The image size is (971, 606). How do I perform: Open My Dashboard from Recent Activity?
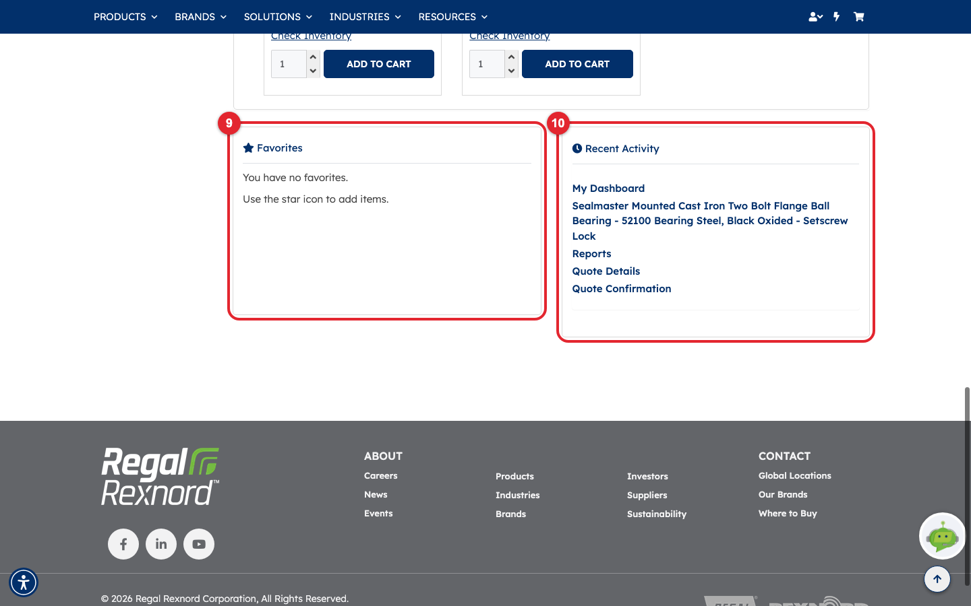pyautogui.click(x=608, y=189)
